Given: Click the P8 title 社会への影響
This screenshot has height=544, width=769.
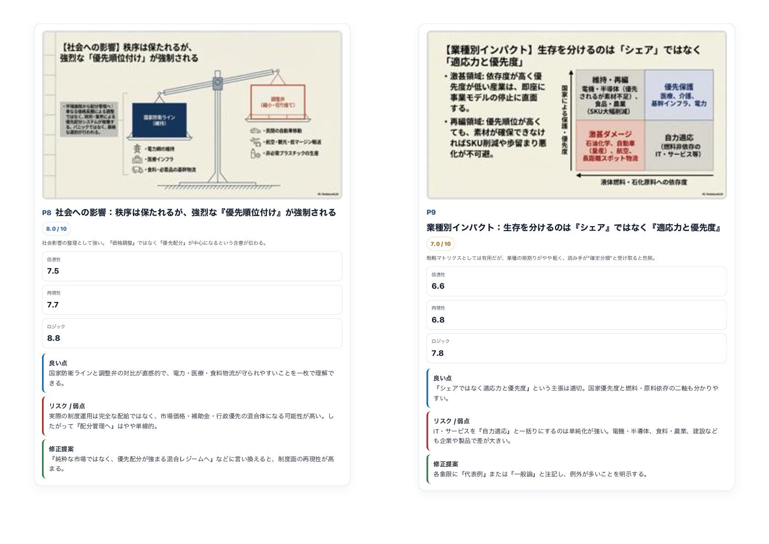Looking at the screenshot, I should pyautogui.click(x=195, y=212).
